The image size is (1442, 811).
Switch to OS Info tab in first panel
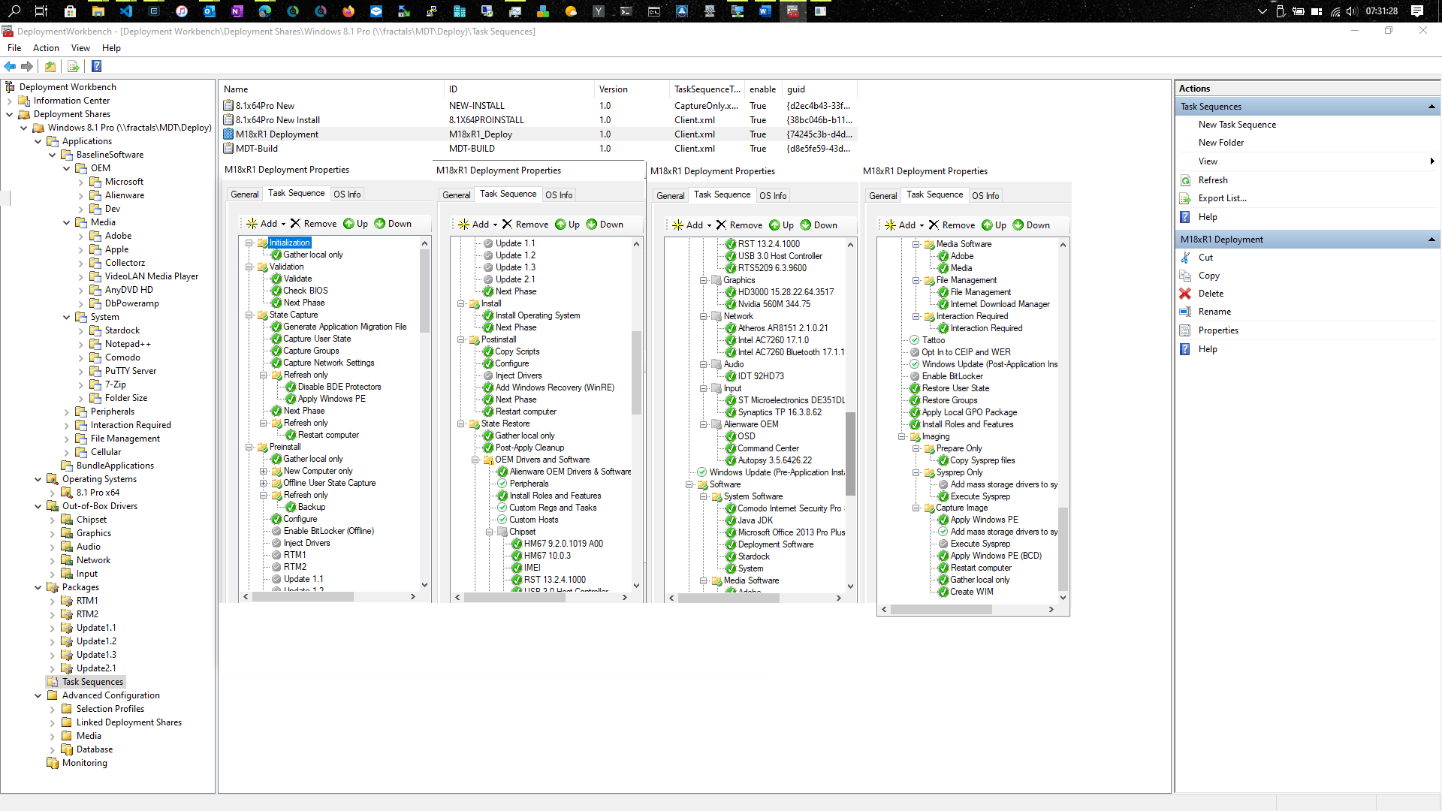point(347,194)
